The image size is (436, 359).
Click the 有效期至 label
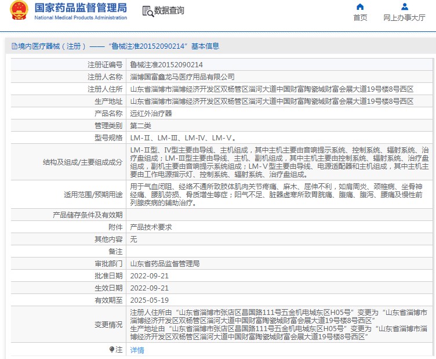108,300
